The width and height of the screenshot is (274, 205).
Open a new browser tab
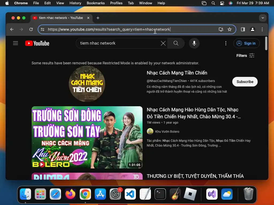(x=98, y=18)
